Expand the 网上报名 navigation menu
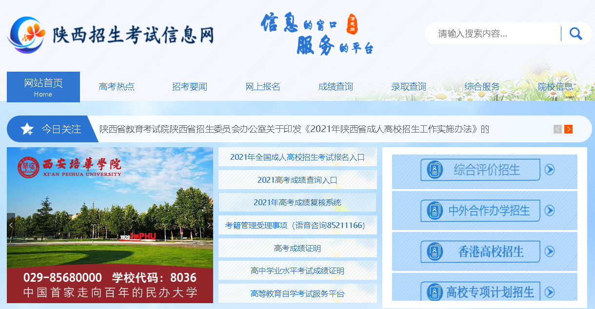Viewport: 595px width, 309px height. coord(263,87)
